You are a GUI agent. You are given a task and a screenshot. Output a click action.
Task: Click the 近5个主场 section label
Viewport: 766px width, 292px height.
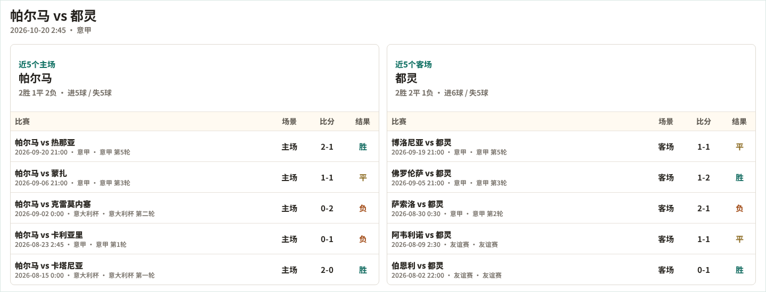(x=37, y=64)
